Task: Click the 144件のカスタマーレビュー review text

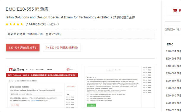Action: 42,24
